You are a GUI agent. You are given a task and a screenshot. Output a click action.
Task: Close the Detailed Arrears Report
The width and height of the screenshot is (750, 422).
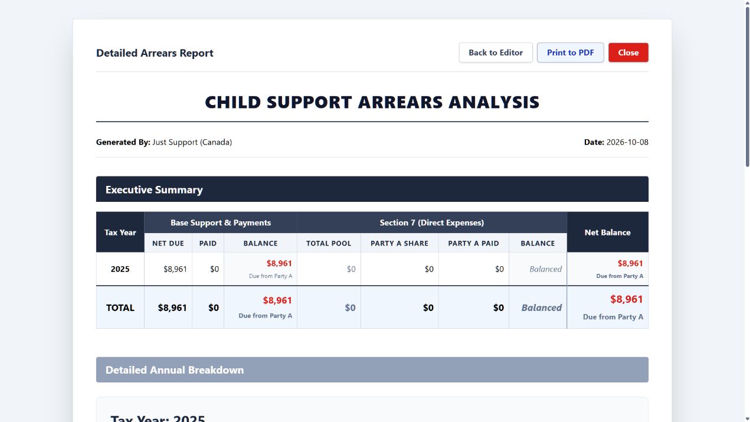[x=628, y=53]
